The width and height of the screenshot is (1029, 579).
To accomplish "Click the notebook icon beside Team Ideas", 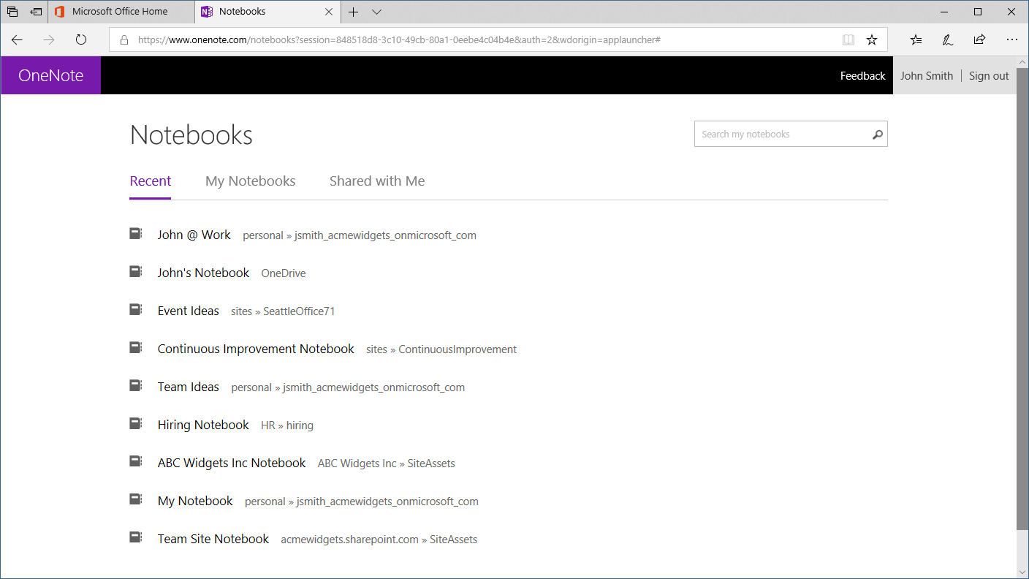I will click(x=135, y=386).
